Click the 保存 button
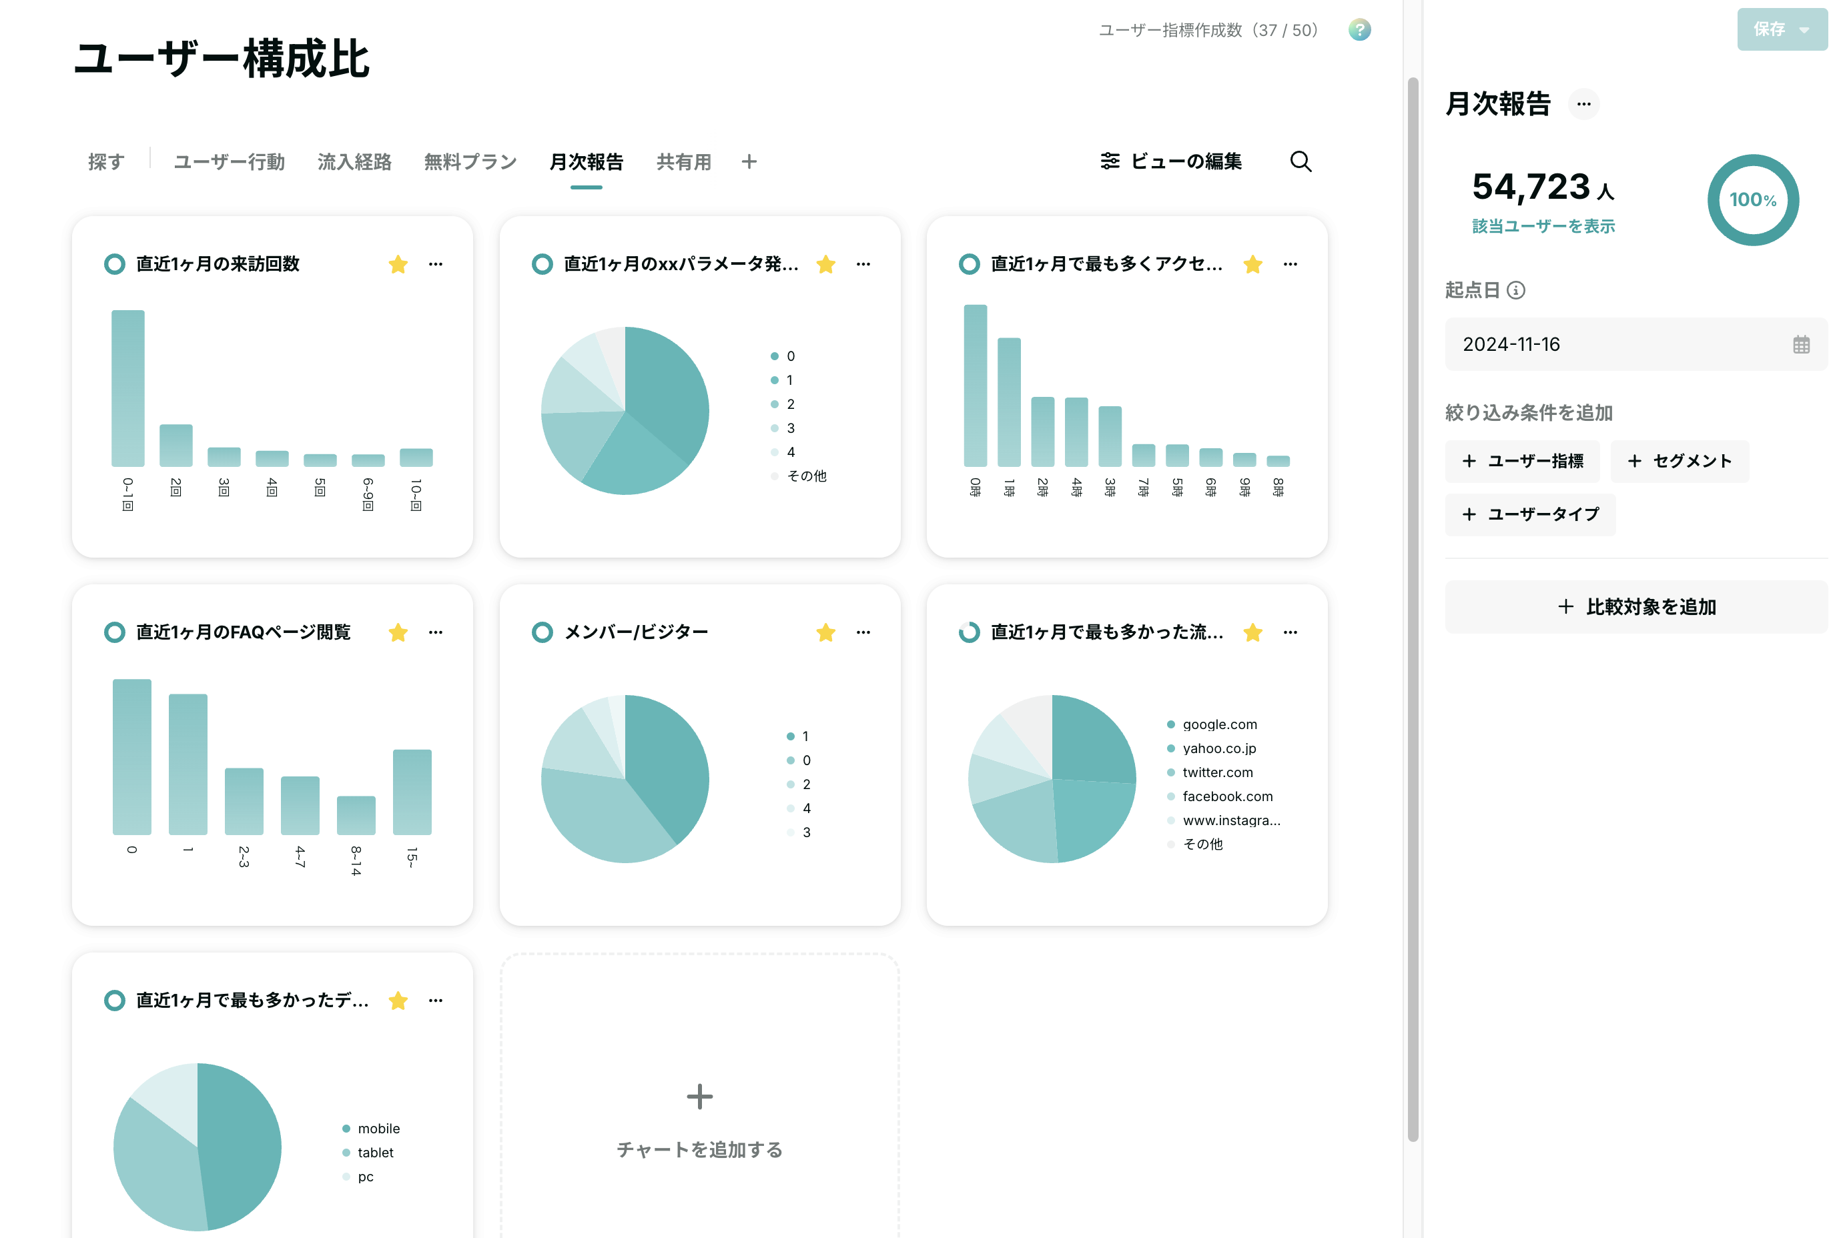 pos(1782,30)
